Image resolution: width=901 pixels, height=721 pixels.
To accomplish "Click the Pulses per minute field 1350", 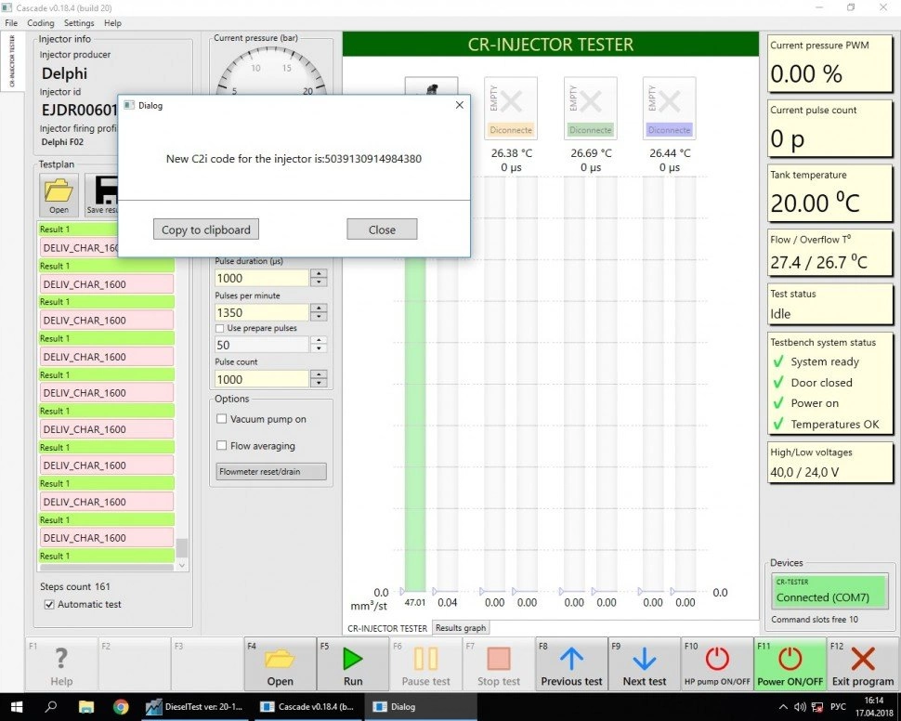I will tap(261, 312).
